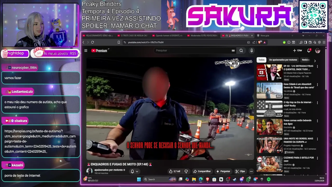Click the 'Clipe' button
This screenshot has height=187, width=332.
click(240, 171)
